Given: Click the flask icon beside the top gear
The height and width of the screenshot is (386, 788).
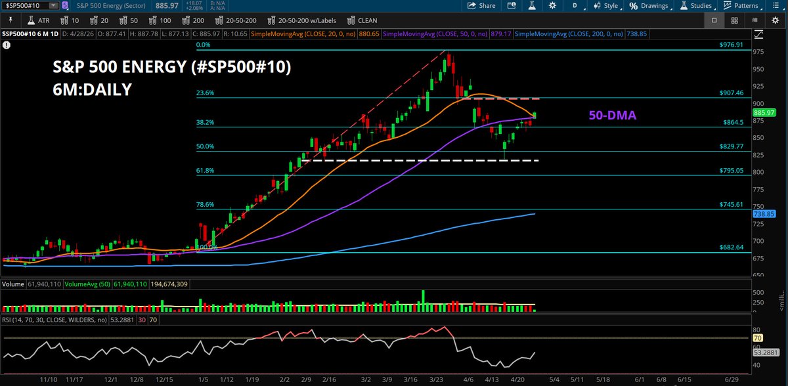Looking at the screenshot, I should (x=533, y=6).
